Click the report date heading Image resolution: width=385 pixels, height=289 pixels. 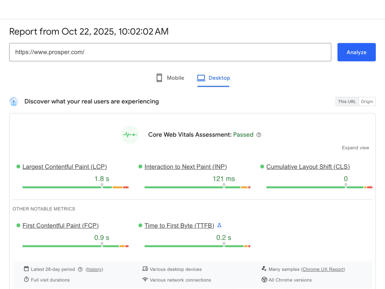point(89,32)
